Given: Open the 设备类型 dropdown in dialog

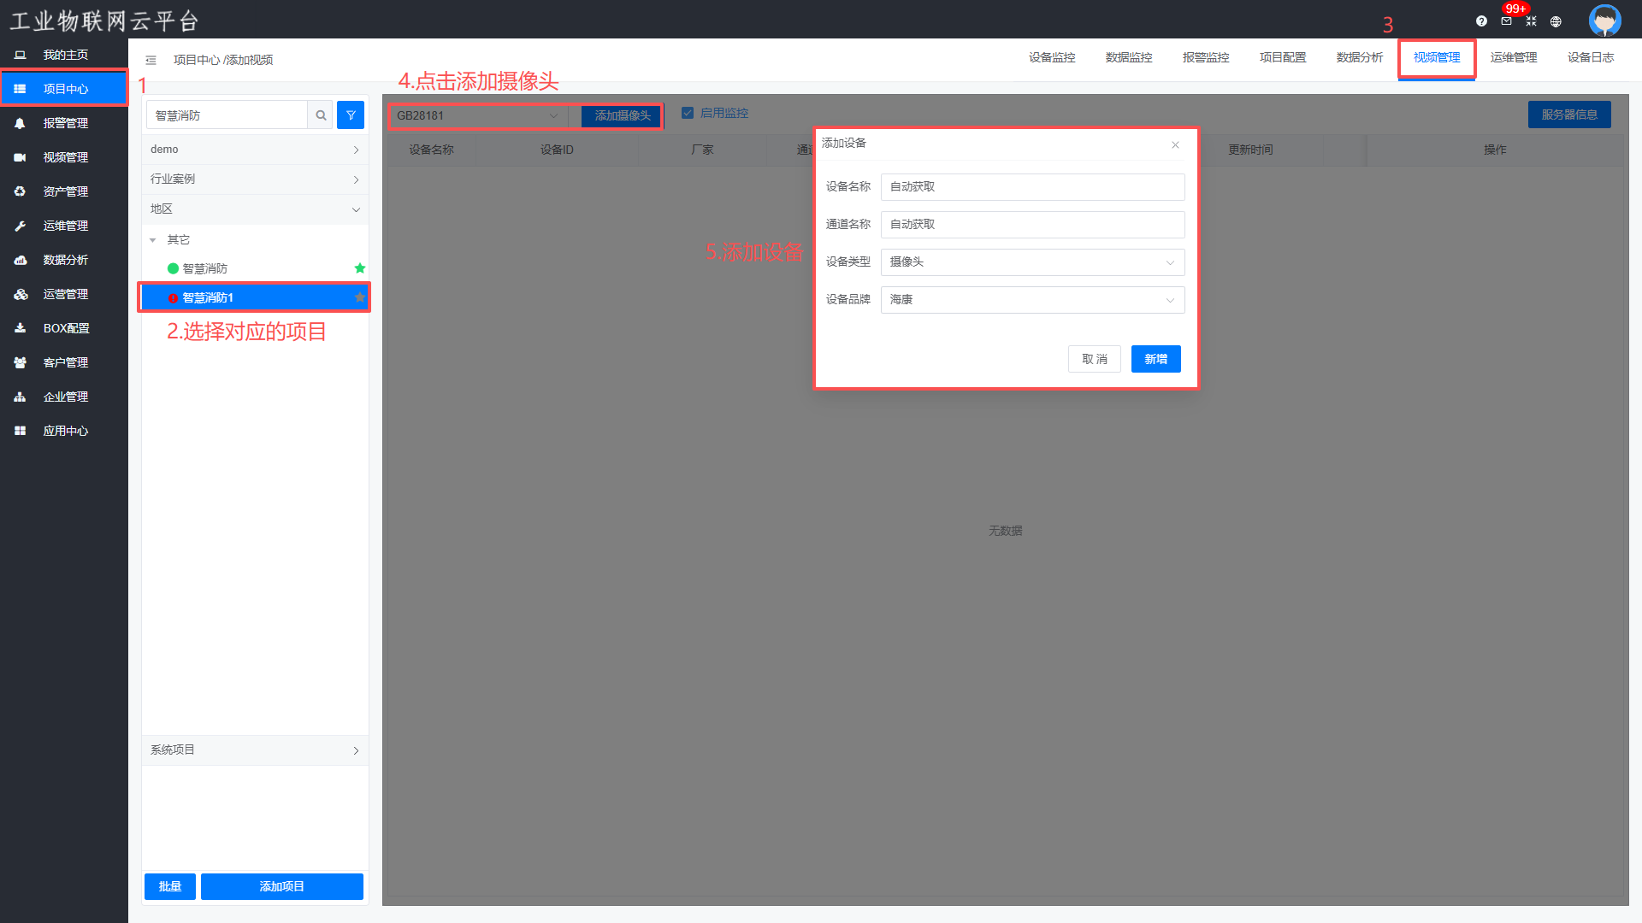Looking at the screenshot, I should tap(1032, 262).
